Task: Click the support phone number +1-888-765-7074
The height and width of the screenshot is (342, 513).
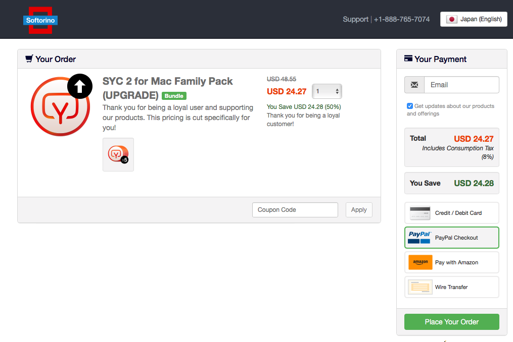Action: (402, 19)
